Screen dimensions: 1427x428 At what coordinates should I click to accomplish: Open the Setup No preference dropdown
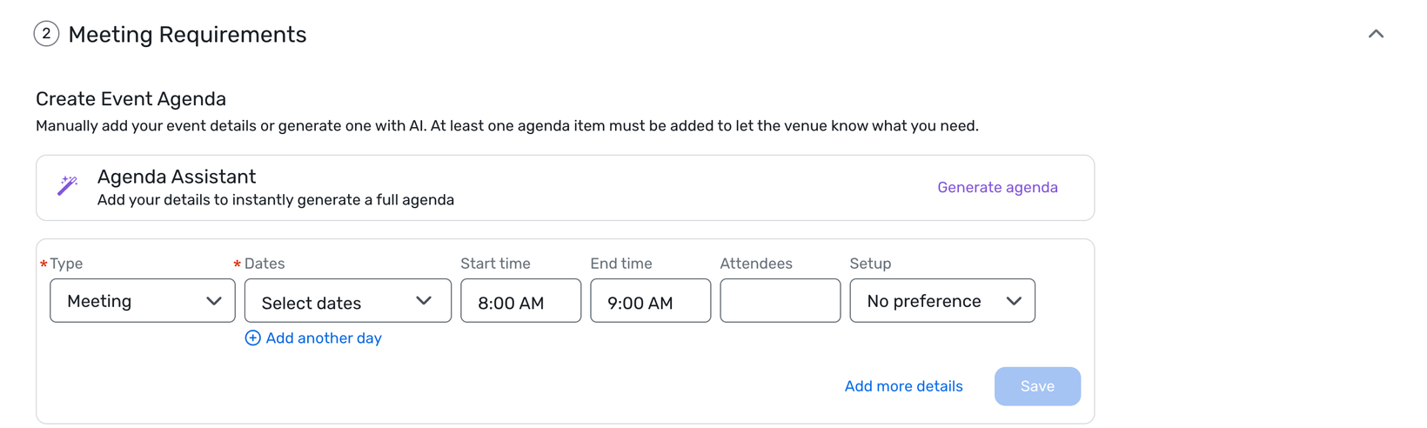pyautogui.click(x=942, y=301)
